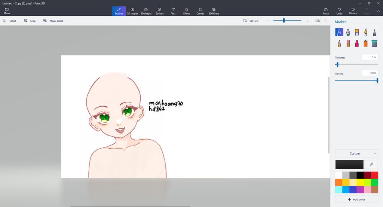The image size is (383, 207).
Task: Choose the orange color swatch
Action: (338, 182)
